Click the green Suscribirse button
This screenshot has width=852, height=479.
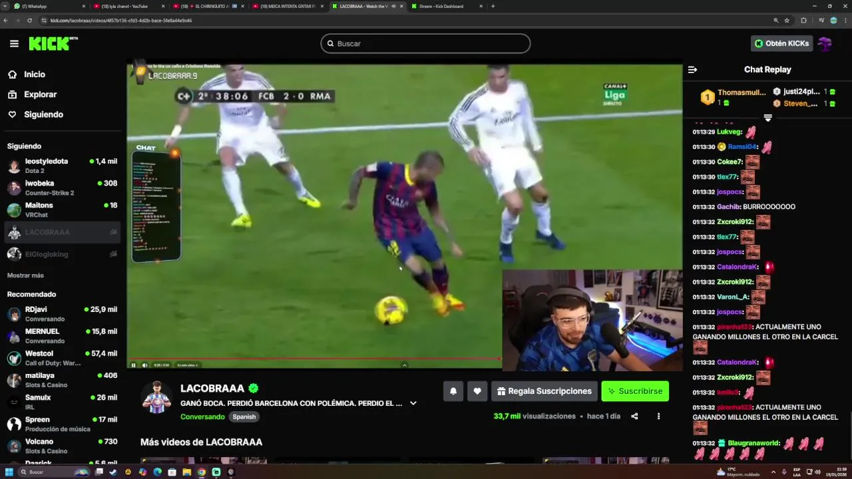(x=635, y=391)
